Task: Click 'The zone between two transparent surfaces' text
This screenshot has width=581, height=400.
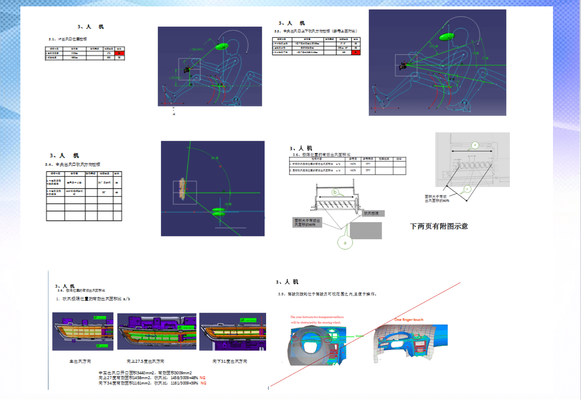Action: [x=317, y=317]
